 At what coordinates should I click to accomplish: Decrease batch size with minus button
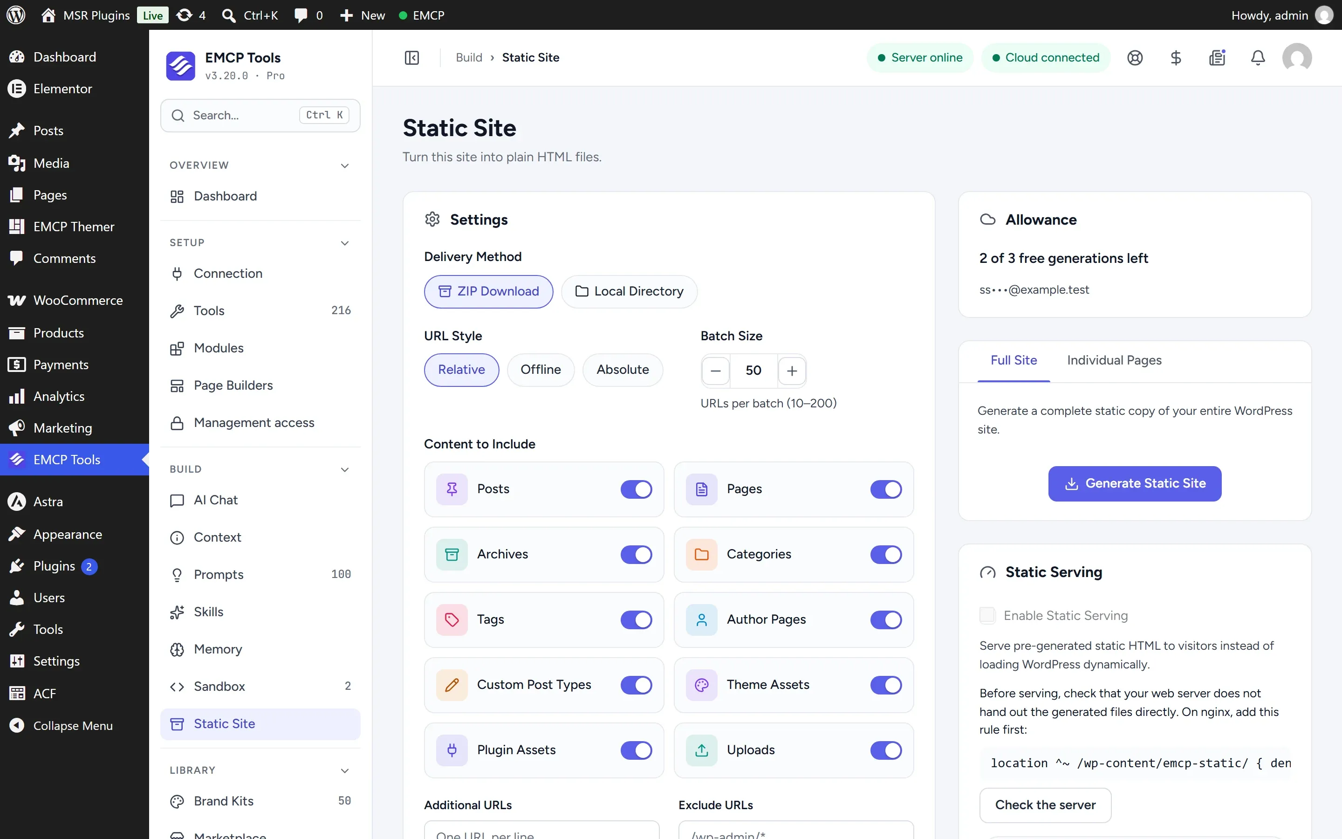click(715, 370)
